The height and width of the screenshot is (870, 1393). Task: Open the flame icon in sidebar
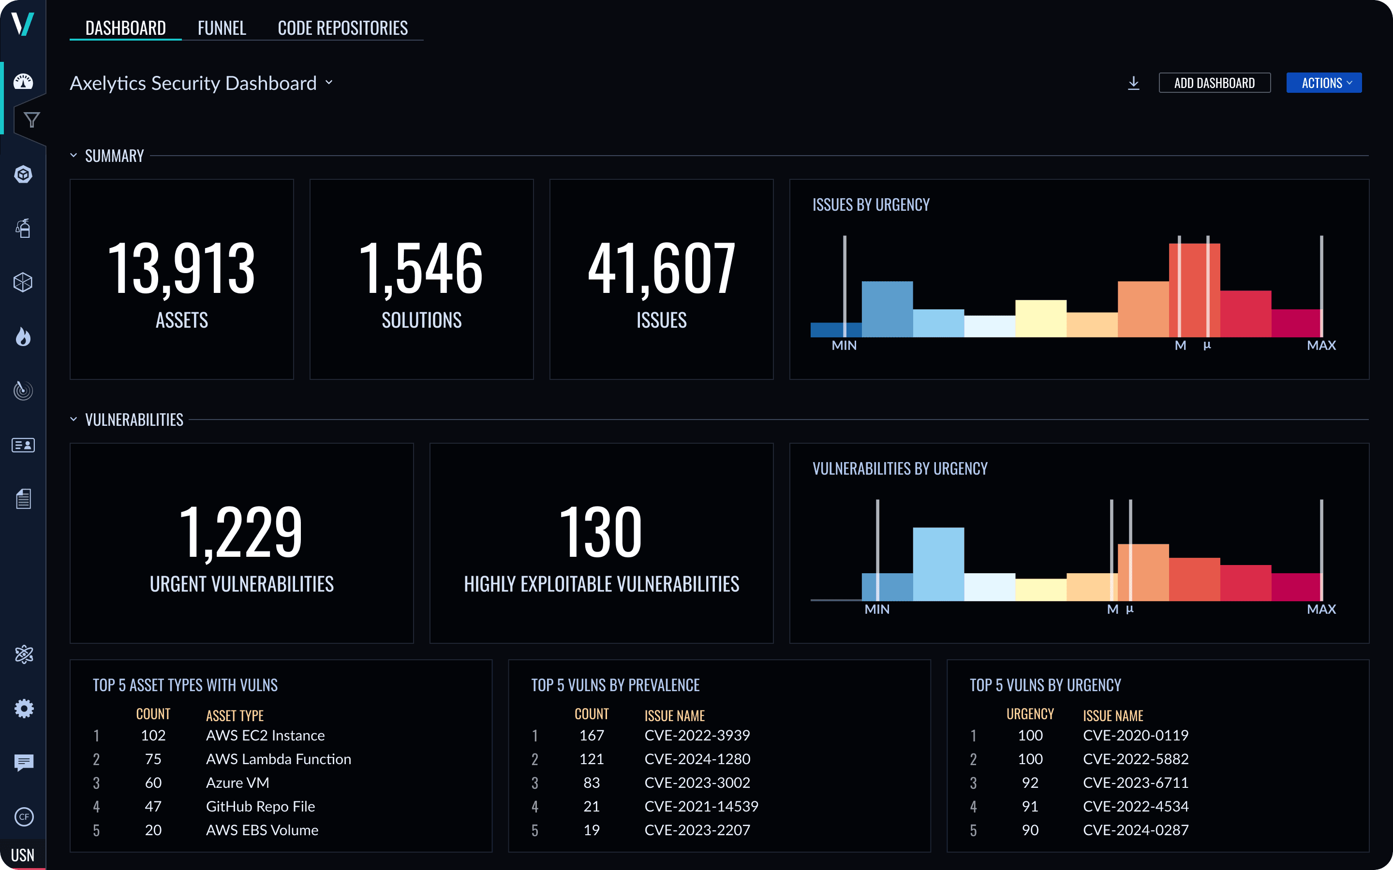23,336
